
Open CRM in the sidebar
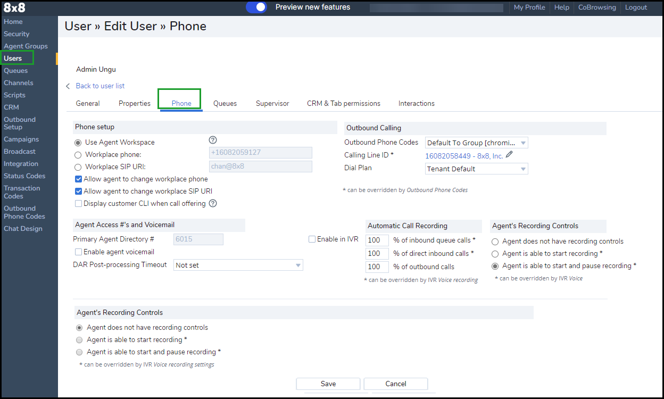(11, 107)
